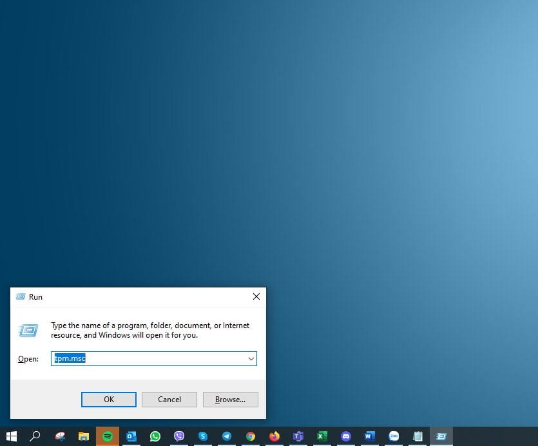Open Microsoft Teams from taskbar
Viewport: 538px width, 446px height.
tap(298, 436)
